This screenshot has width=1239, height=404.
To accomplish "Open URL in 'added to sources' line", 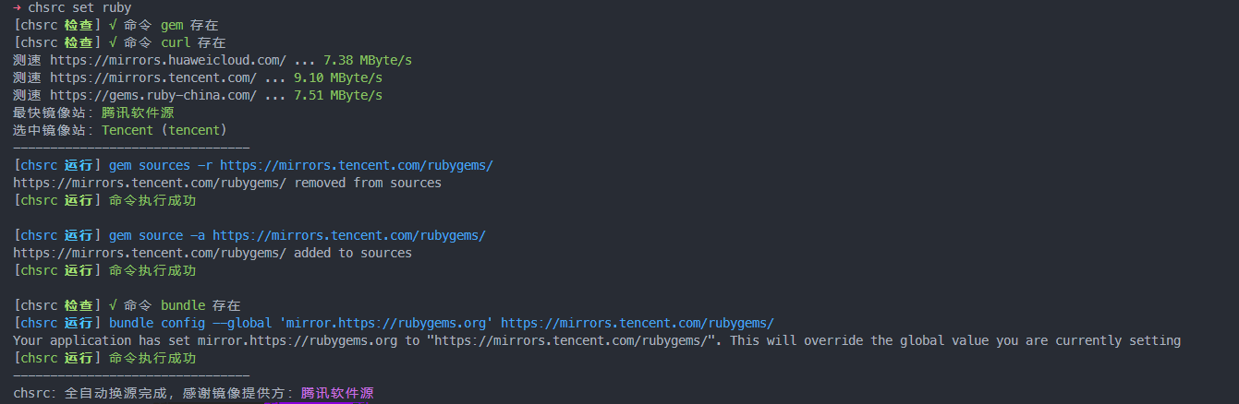I will click(x=150, y=253).
